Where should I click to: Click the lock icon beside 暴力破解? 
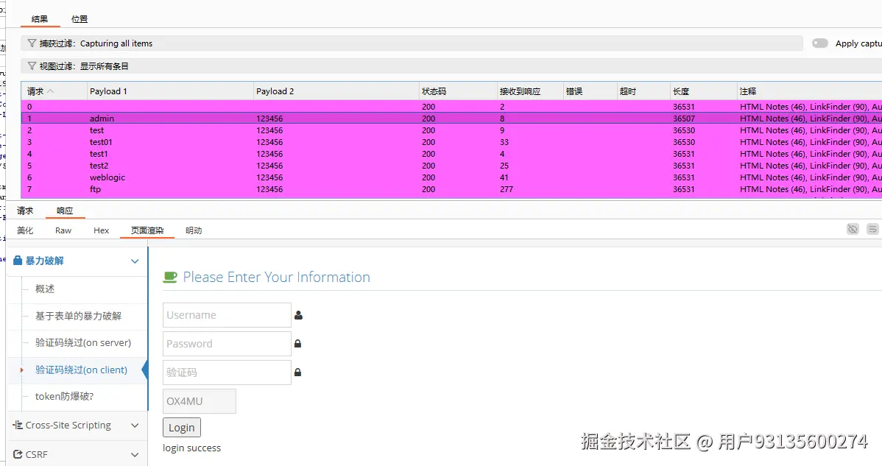(18, 261)
